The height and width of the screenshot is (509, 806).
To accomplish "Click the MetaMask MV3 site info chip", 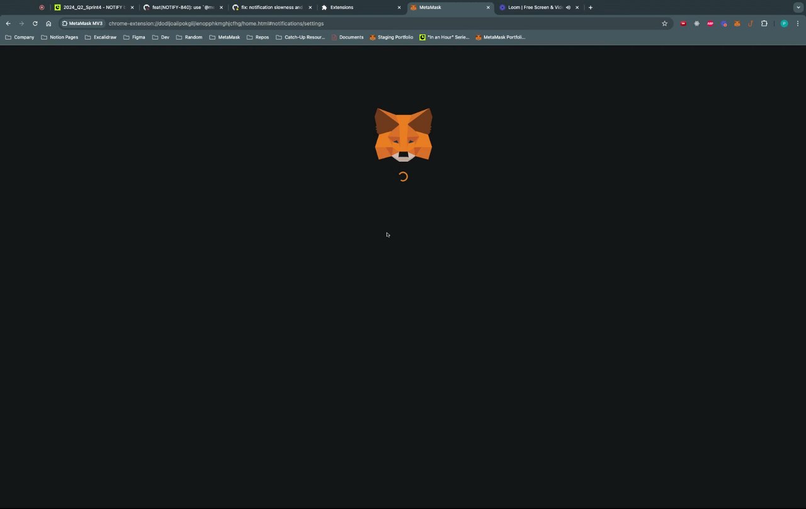I will click(x=82, y=23).
